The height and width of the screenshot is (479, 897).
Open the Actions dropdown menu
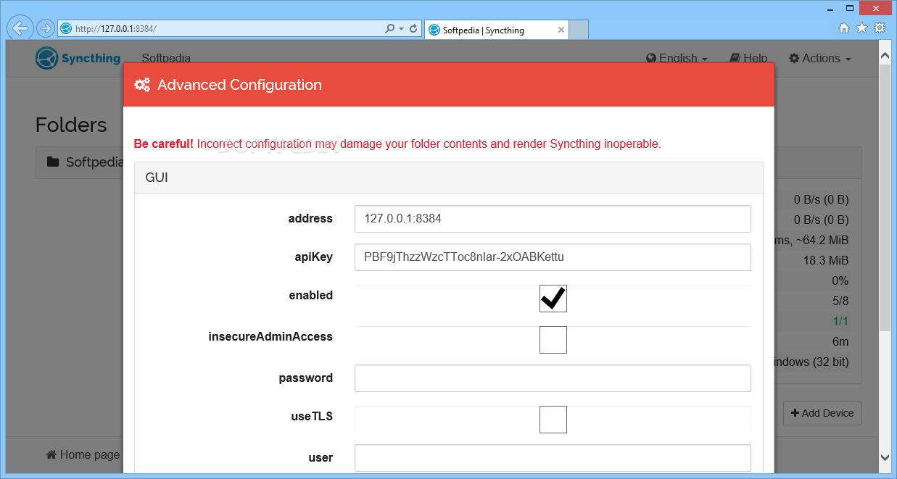tap(820, 58)
